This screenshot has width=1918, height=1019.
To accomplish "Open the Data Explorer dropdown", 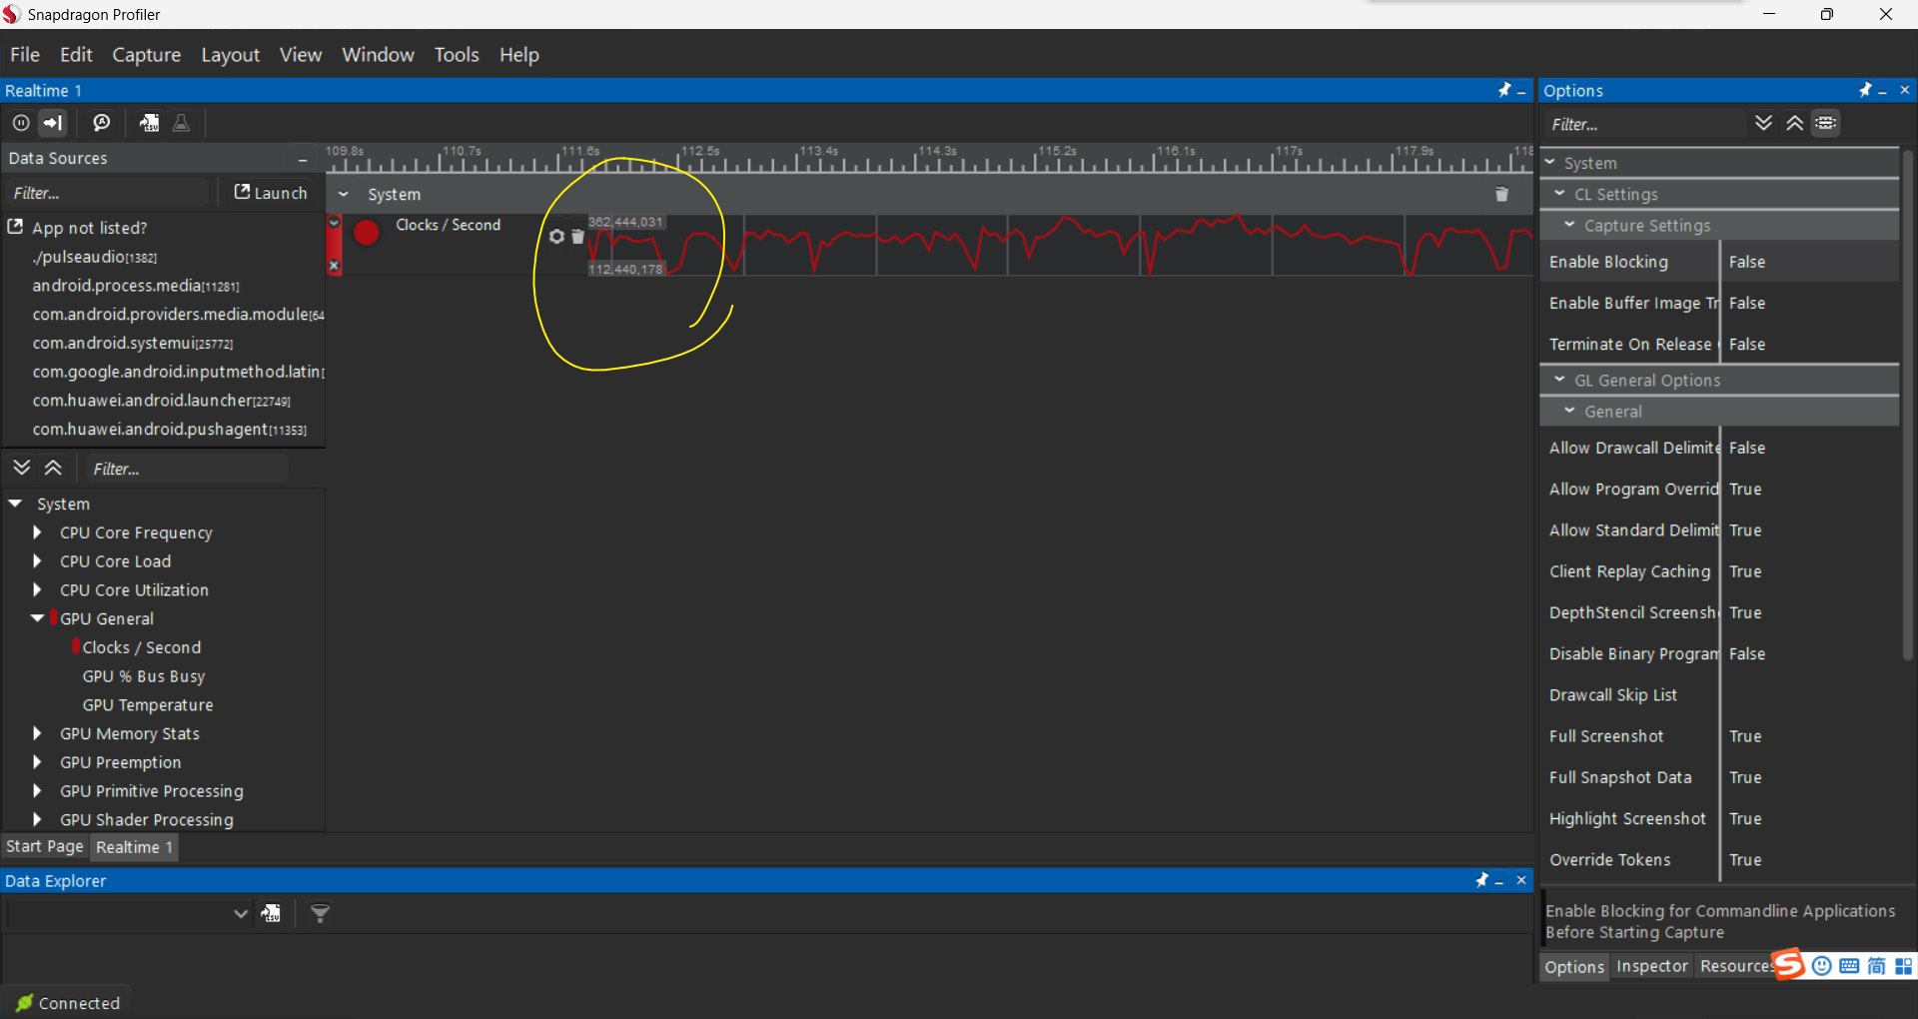I will [240, 913].
